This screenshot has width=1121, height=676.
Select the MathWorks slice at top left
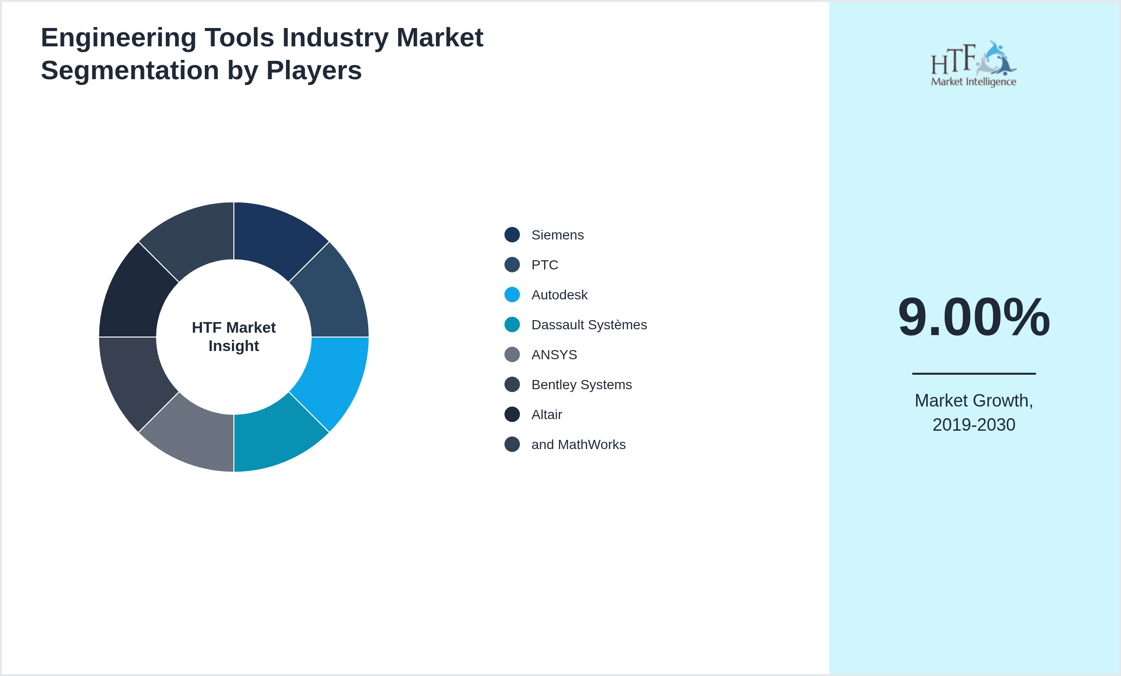pos(193,239)
